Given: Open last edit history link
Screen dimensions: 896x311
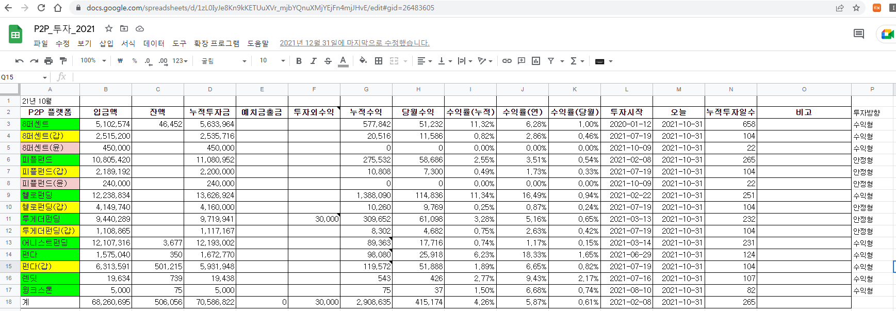Looking at the screenshot, I should pyautogui.click(x=354, y=43).
